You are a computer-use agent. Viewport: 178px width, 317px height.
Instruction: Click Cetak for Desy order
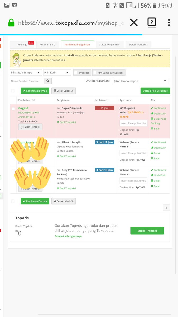156,181
